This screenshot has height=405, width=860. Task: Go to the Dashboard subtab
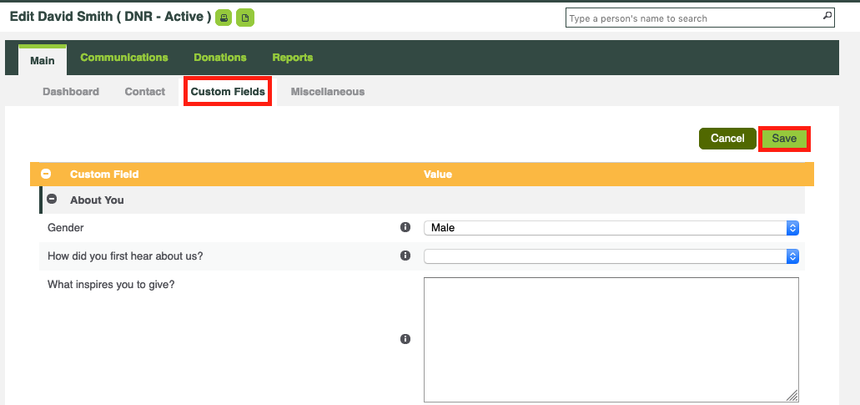(x=71, y=92)
